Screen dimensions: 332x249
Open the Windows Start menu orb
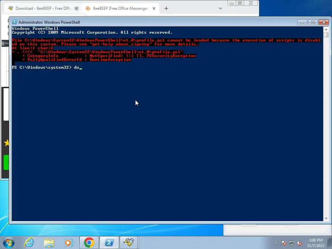pos(9,243)
